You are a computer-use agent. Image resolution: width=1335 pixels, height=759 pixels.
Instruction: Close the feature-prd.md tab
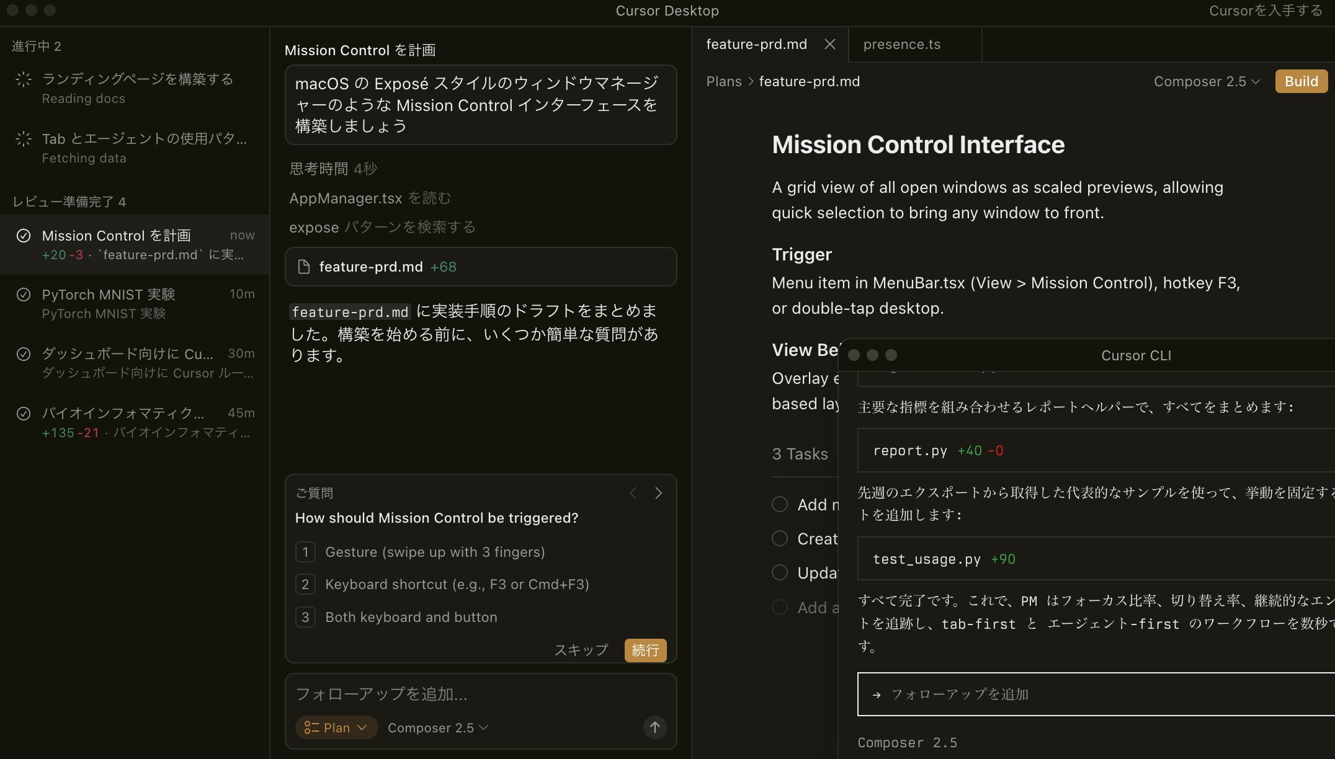[x=830, y=44]
